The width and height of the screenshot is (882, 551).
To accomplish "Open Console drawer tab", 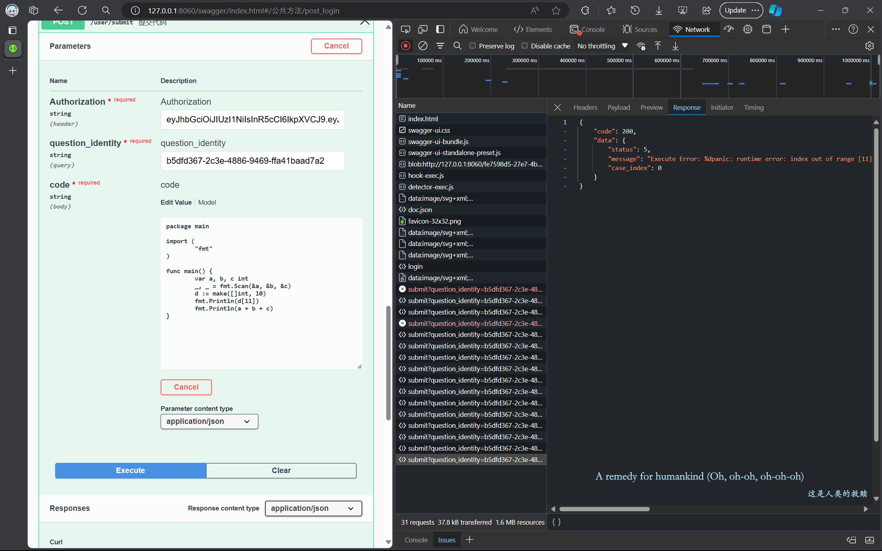I will tap(416, 540).
